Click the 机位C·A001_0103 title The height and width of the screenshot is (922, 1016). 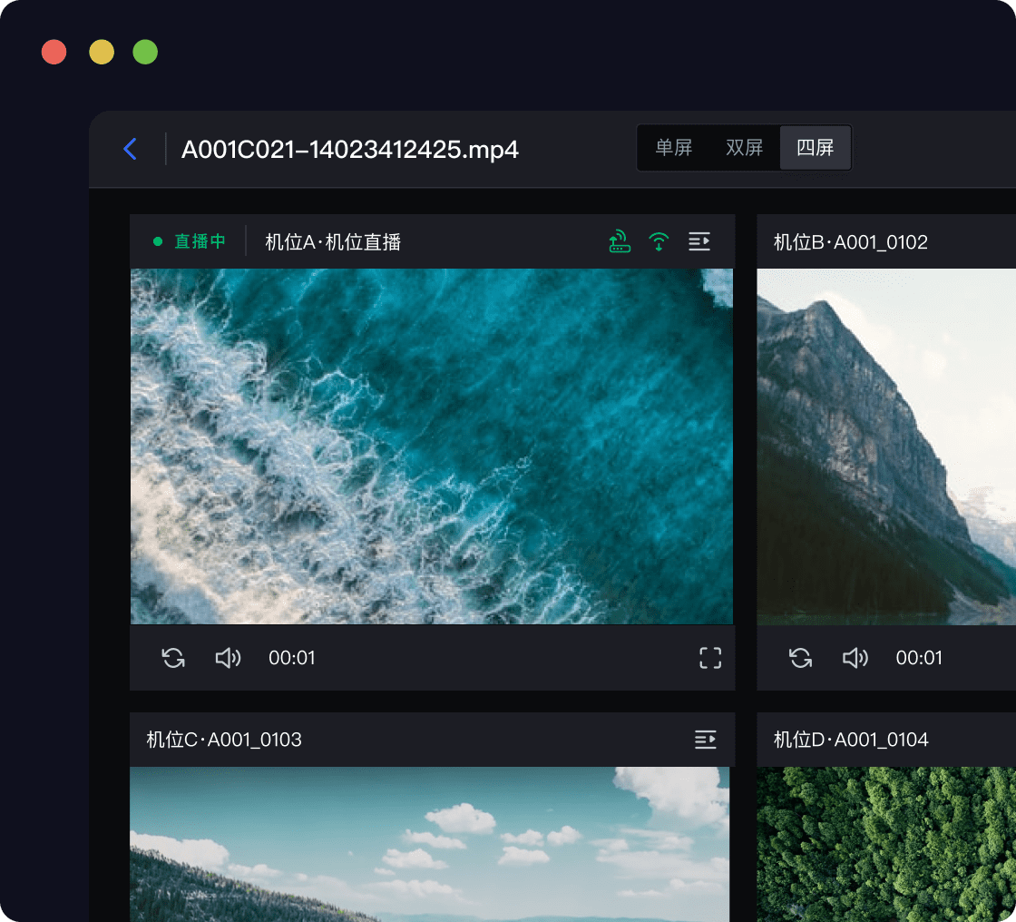point(224,740)
